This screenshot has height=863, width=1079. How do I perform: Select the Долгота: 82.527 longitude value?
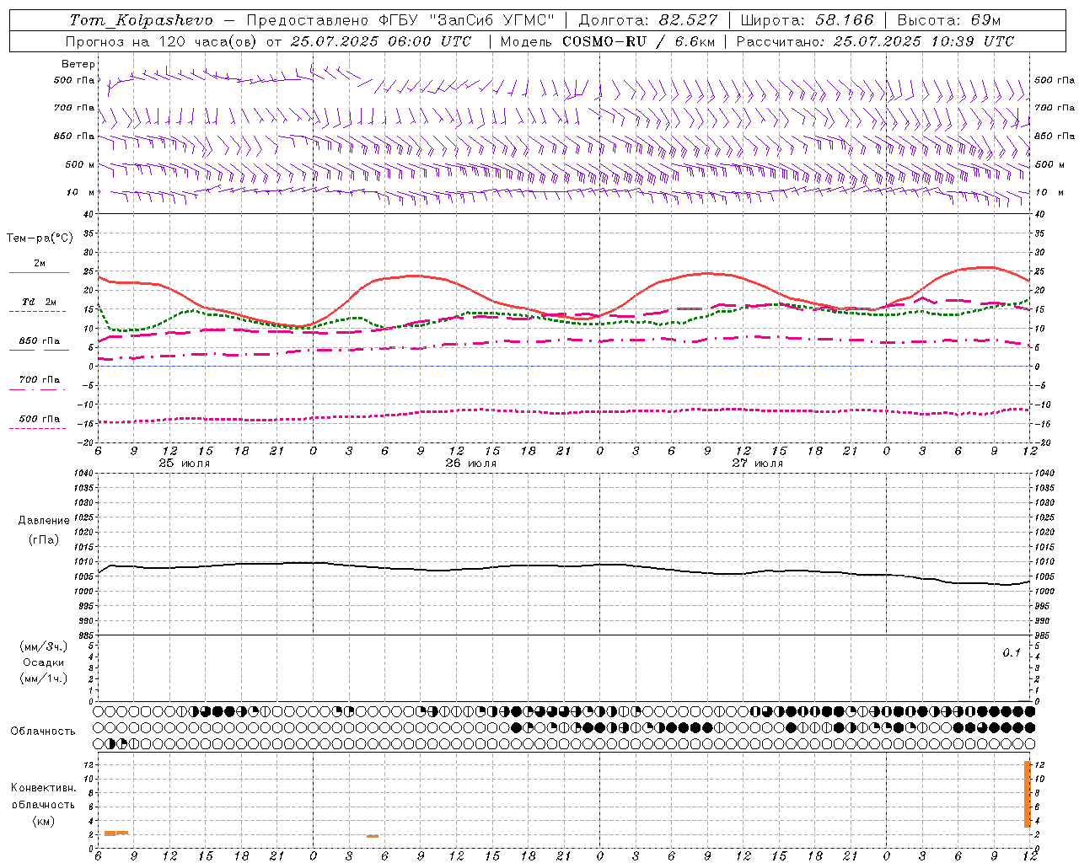click(647, 20)
